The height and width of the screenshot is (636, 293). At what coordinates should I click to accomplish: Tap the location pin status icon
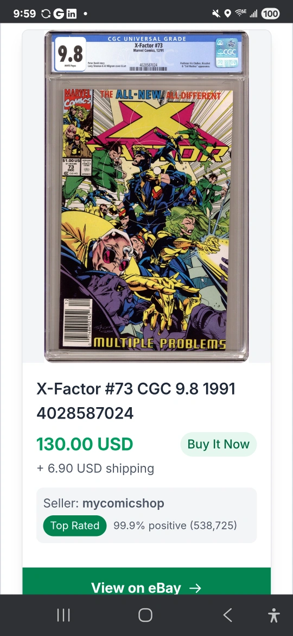(x=228, y=14)
